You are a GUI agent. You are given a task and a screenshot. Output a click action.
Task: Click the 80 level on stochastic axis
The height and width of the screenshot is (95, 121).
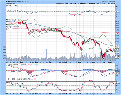coord(116,82)
